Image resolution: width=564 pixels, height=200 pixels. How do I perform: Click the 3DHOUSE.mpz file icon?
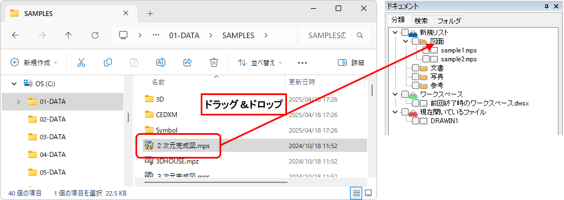pos(149,161)
